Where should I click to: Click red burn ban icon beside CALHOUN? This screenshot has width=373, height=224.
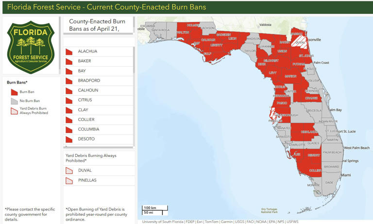click(x=69, y=91)
